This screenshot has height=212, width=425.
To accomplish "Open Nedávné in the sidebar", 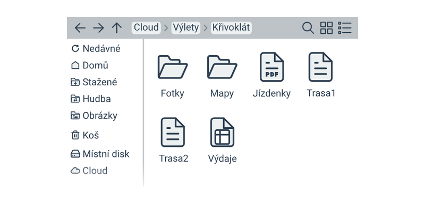I will pyautogui.click(x=96, y=49).
